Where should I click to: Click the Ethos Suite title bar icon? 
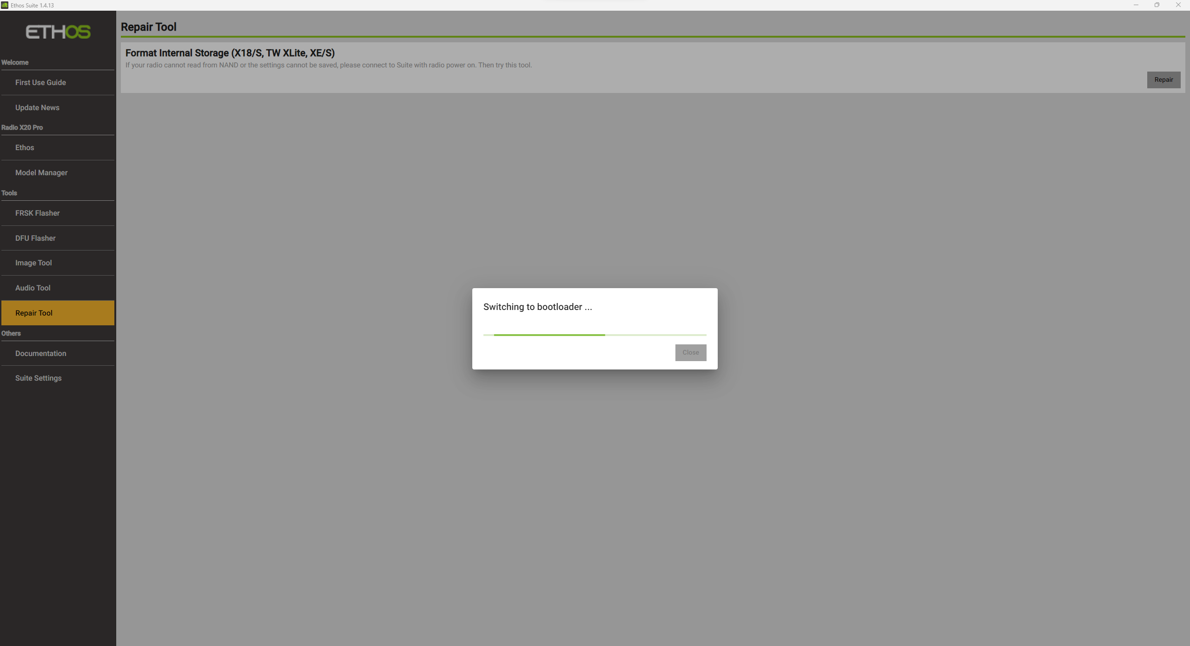tap(5, 5)
